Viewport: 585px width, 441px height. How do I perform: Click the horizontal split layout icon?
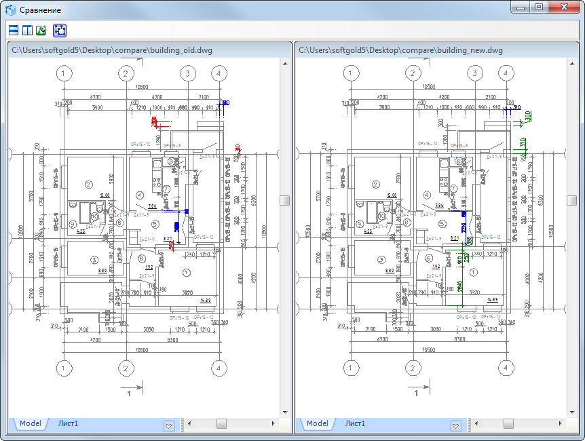pos(14,31)
